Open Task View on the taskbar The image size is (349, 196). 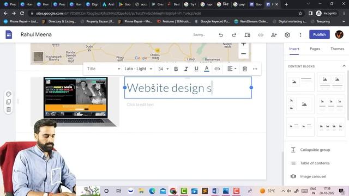119,191
